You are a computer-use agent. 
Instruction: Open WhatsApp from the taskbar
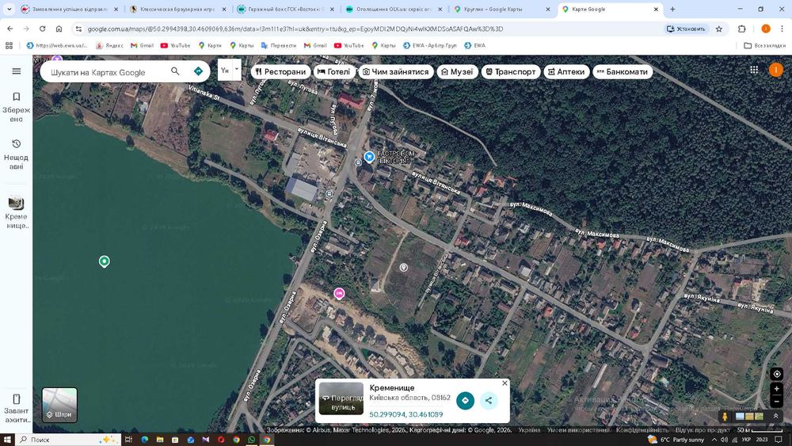pyautogui.click(x=251, y=440)
